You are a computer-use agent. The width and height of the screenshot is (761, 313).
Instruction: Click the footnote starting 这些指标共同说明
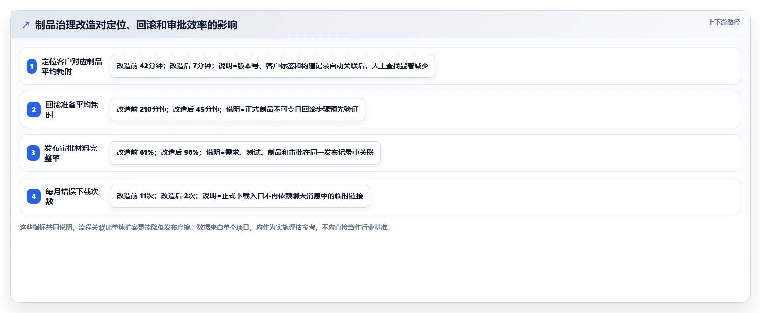tap(206, 227)
